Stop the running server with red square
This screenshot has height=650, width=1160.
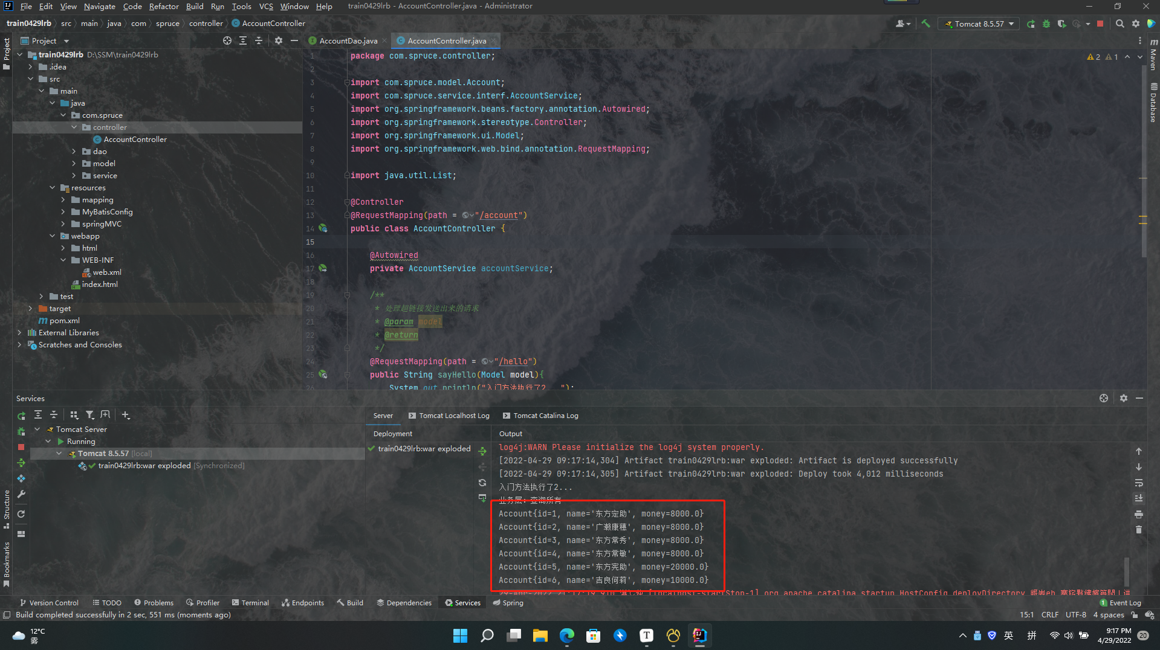pyautogui.click(x=1100, y=24)
